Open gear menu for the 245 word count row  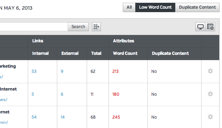pos(210,117)
